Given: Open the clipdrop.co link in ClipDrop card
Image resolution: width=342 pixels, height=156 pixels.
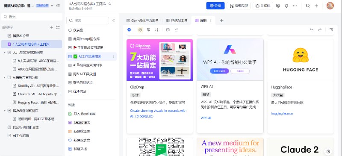Looking at the screenshot, I should tap(158, 113).
